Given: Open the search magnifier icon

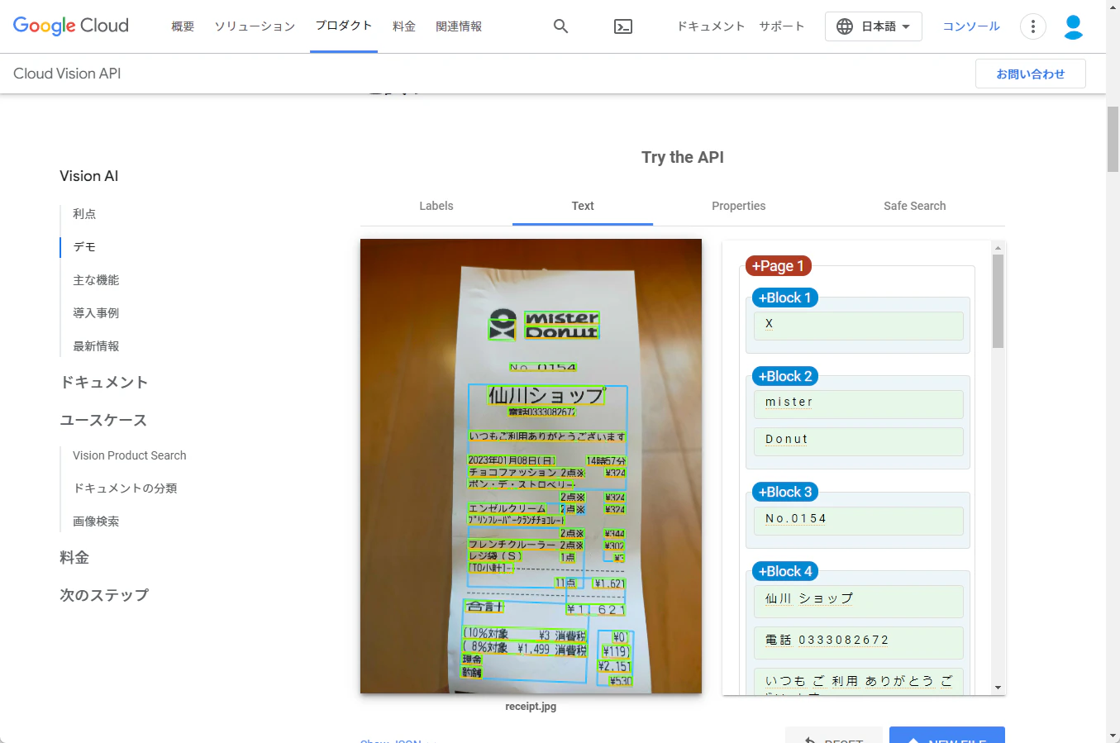Looking at the screenshot, I should click(560, 26).
